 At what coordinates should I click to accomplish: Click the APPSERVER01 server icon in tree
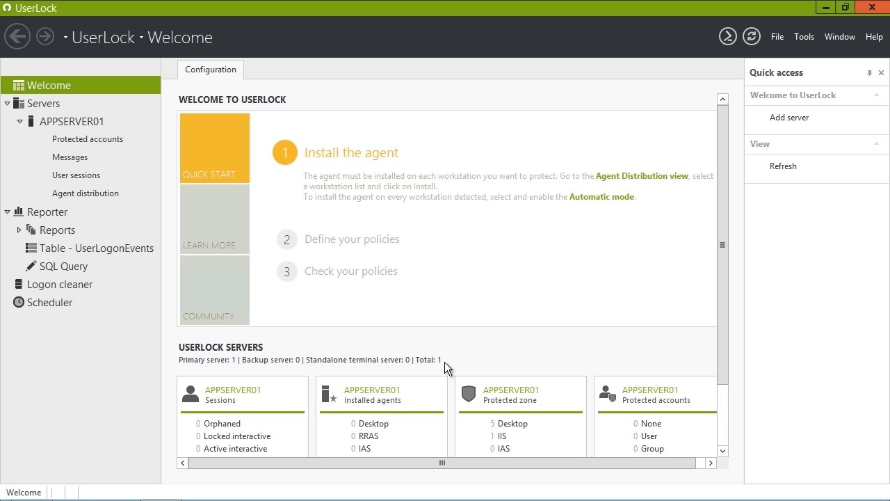(x=31, y=122)
